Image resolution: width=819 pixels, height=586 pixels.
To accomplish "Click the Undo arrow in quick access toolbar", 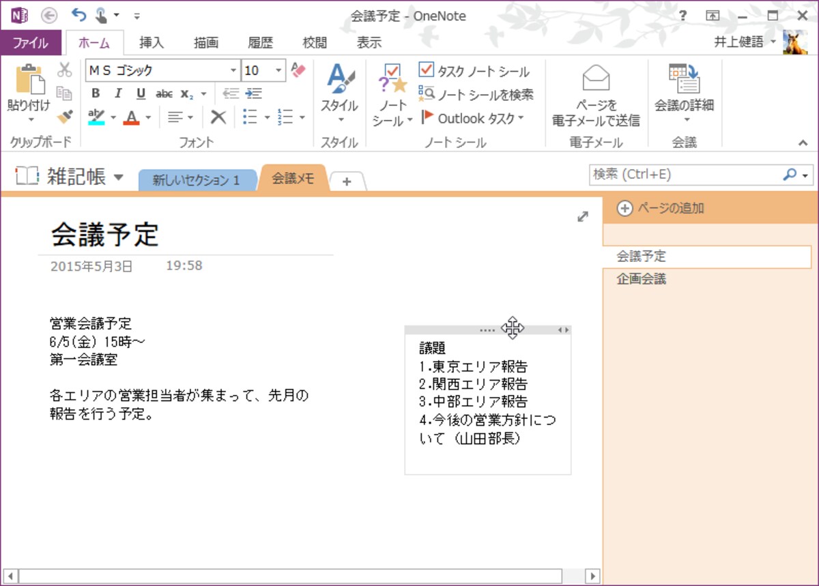I will (78, 15).
